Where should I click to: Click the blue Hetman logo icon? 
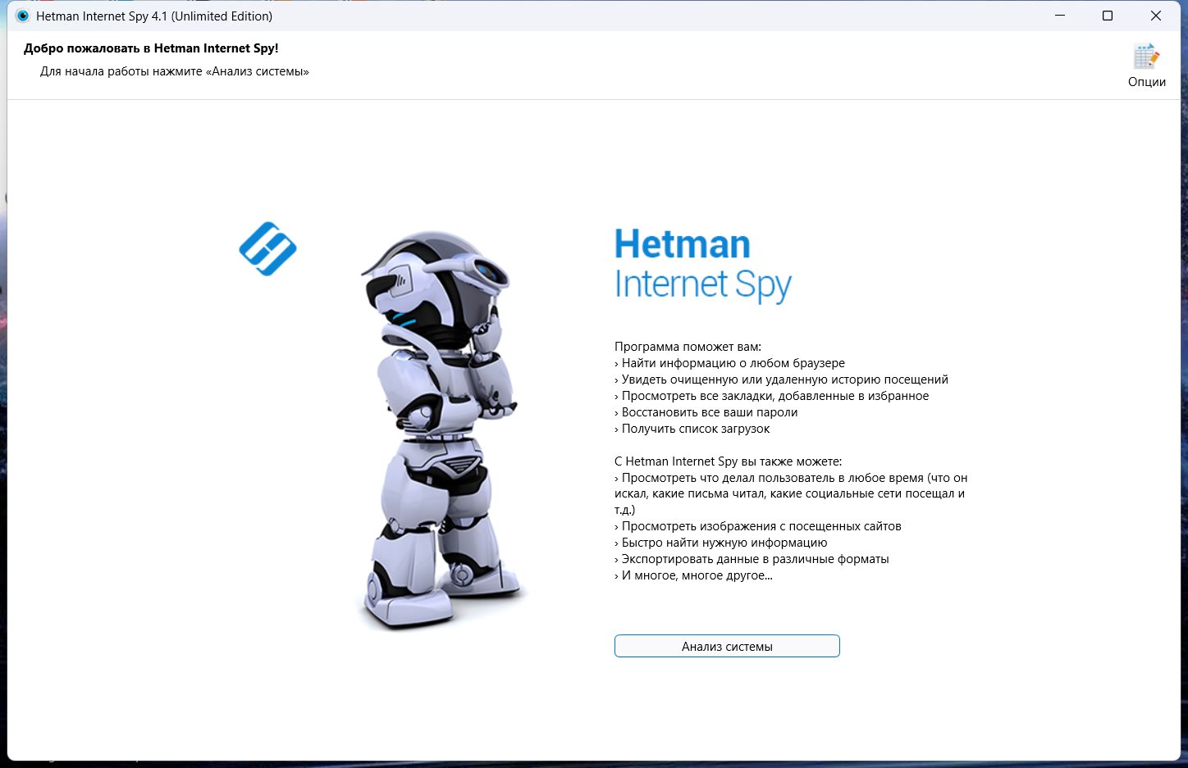(x=267, y=248)
